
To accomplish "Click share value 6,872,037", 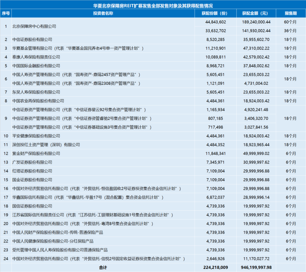I will [x=215, y=198].
